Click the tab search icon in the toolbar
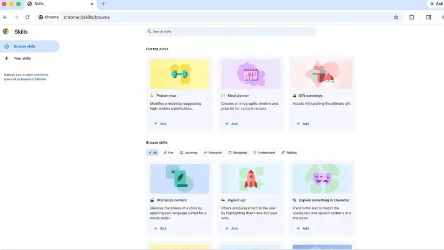The height and width of the screenshot is (250, 444). click(428, 17)
